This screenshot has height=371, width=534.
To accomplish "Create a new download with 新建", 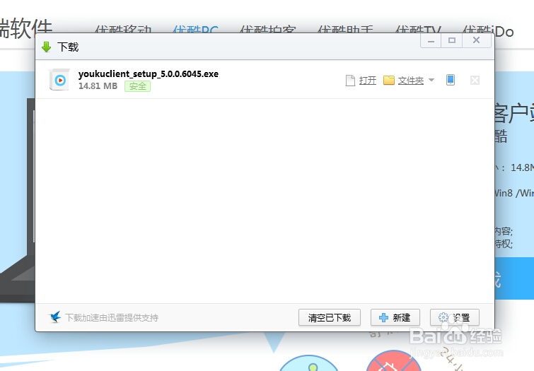I will tap(395, 317).
